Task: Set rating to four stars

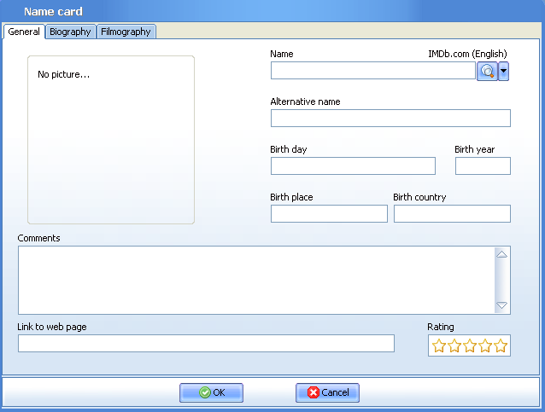Action: (x=485, y=345)
